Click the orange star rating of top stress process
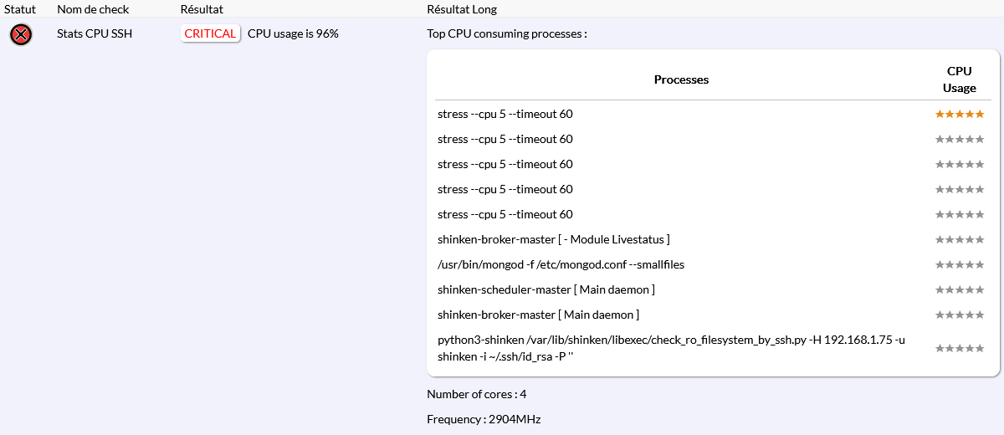The height and width of the screenshot is (435, 1004). [x=959, y=114]
